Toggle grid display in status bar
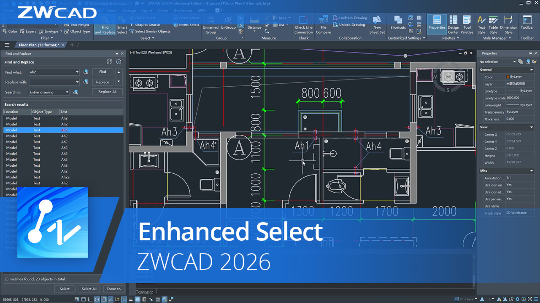This screenshot has height=303, width=540. tap(76, 299)
